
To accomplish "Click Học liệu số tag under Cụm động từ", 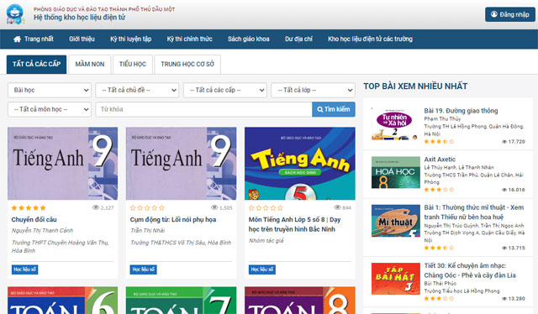I will click(144, 270).
